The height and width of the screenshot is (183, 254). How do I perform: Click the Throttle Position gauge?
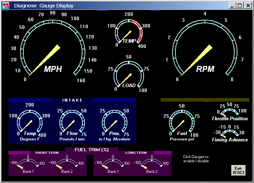230,113
